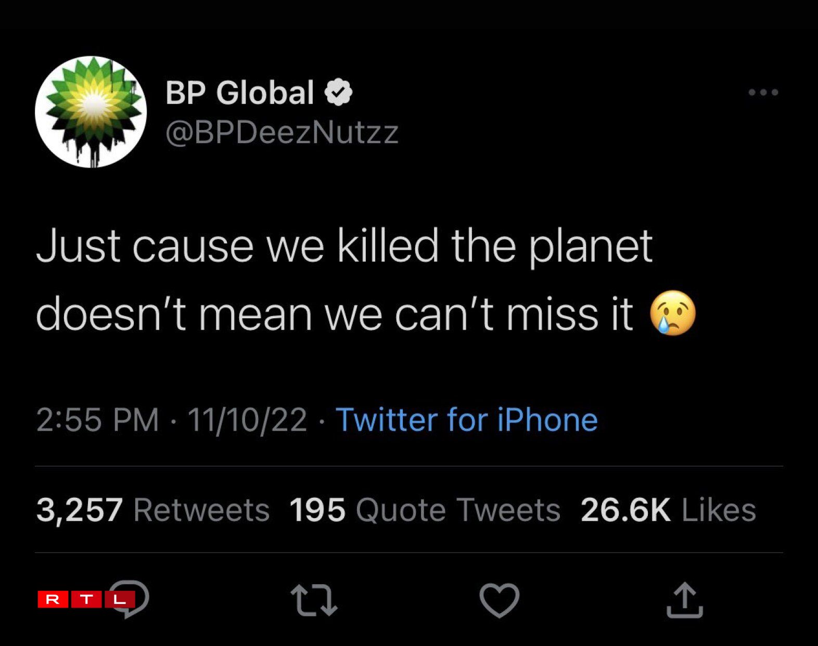
Task: View the 3,257 Retweets list
Action: 152,510
